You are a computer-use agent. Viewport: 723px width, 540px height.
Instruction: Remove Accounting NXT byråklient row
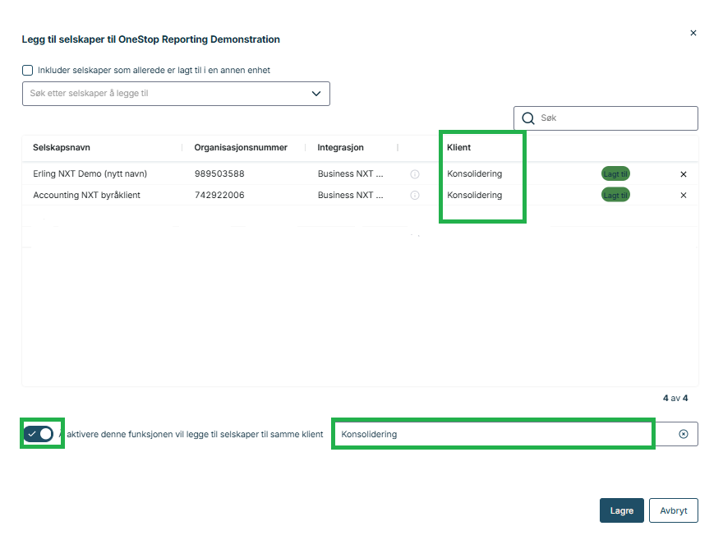[683, 196]
